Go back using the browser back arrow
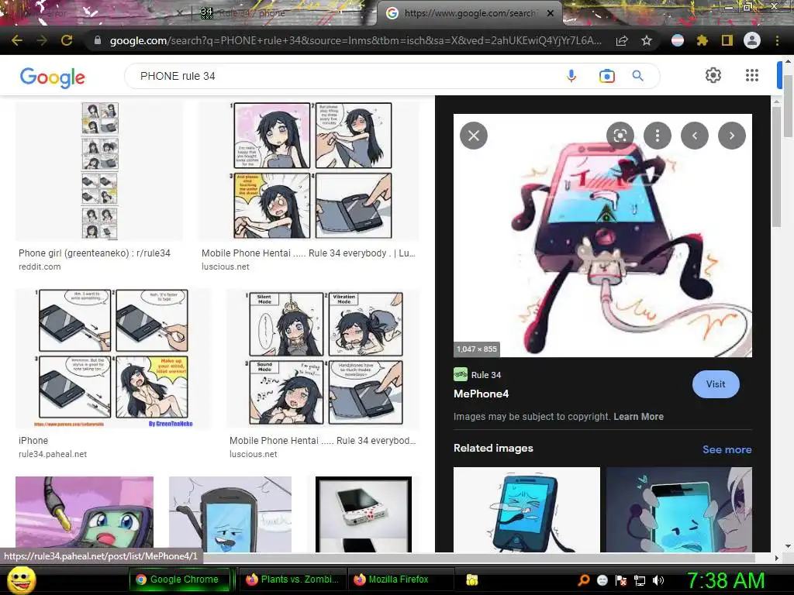 click(16, 40)
